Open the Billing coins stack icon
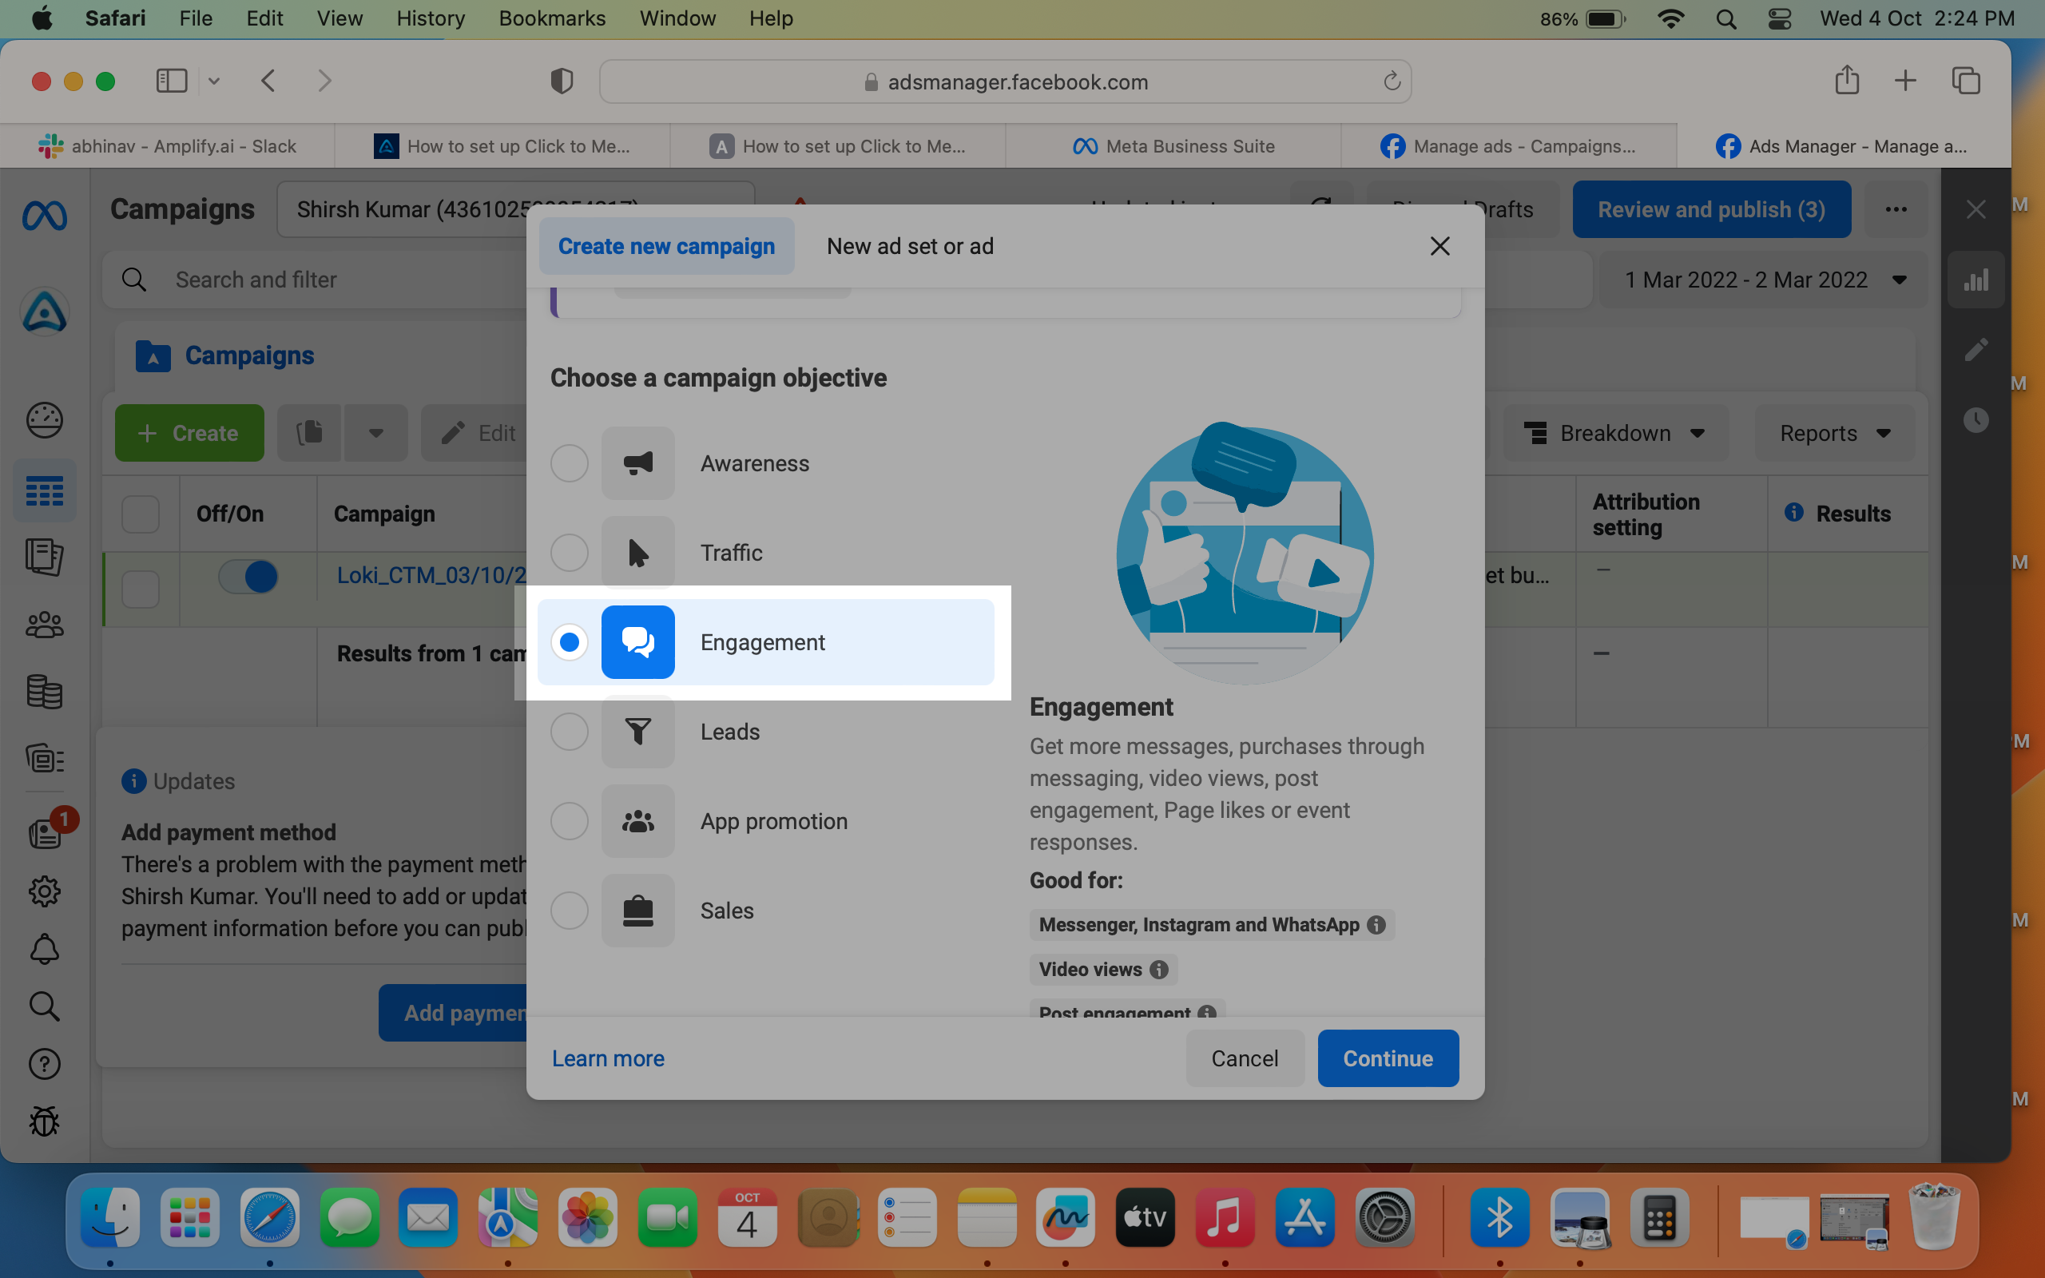This screenshot has width=2045, height=1278. click(44, 692)
